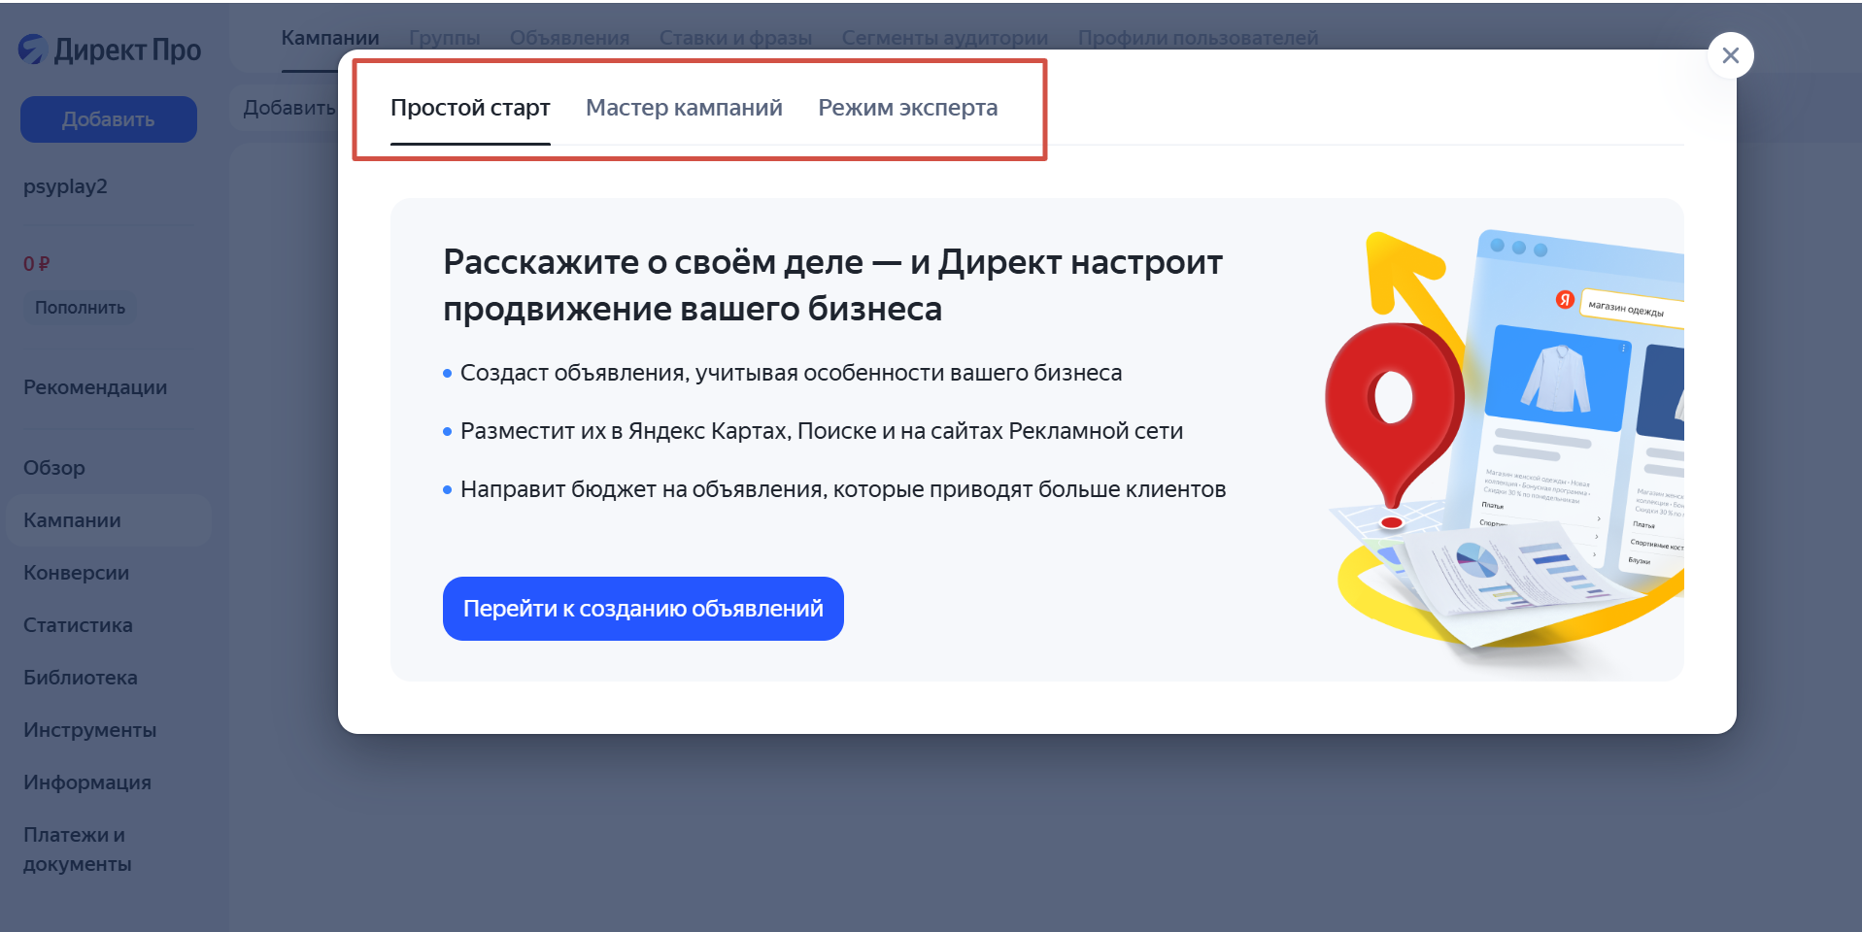1862x932 pixels.
Task: Open Конверсии in the sidebar
Action: [76, 573]
